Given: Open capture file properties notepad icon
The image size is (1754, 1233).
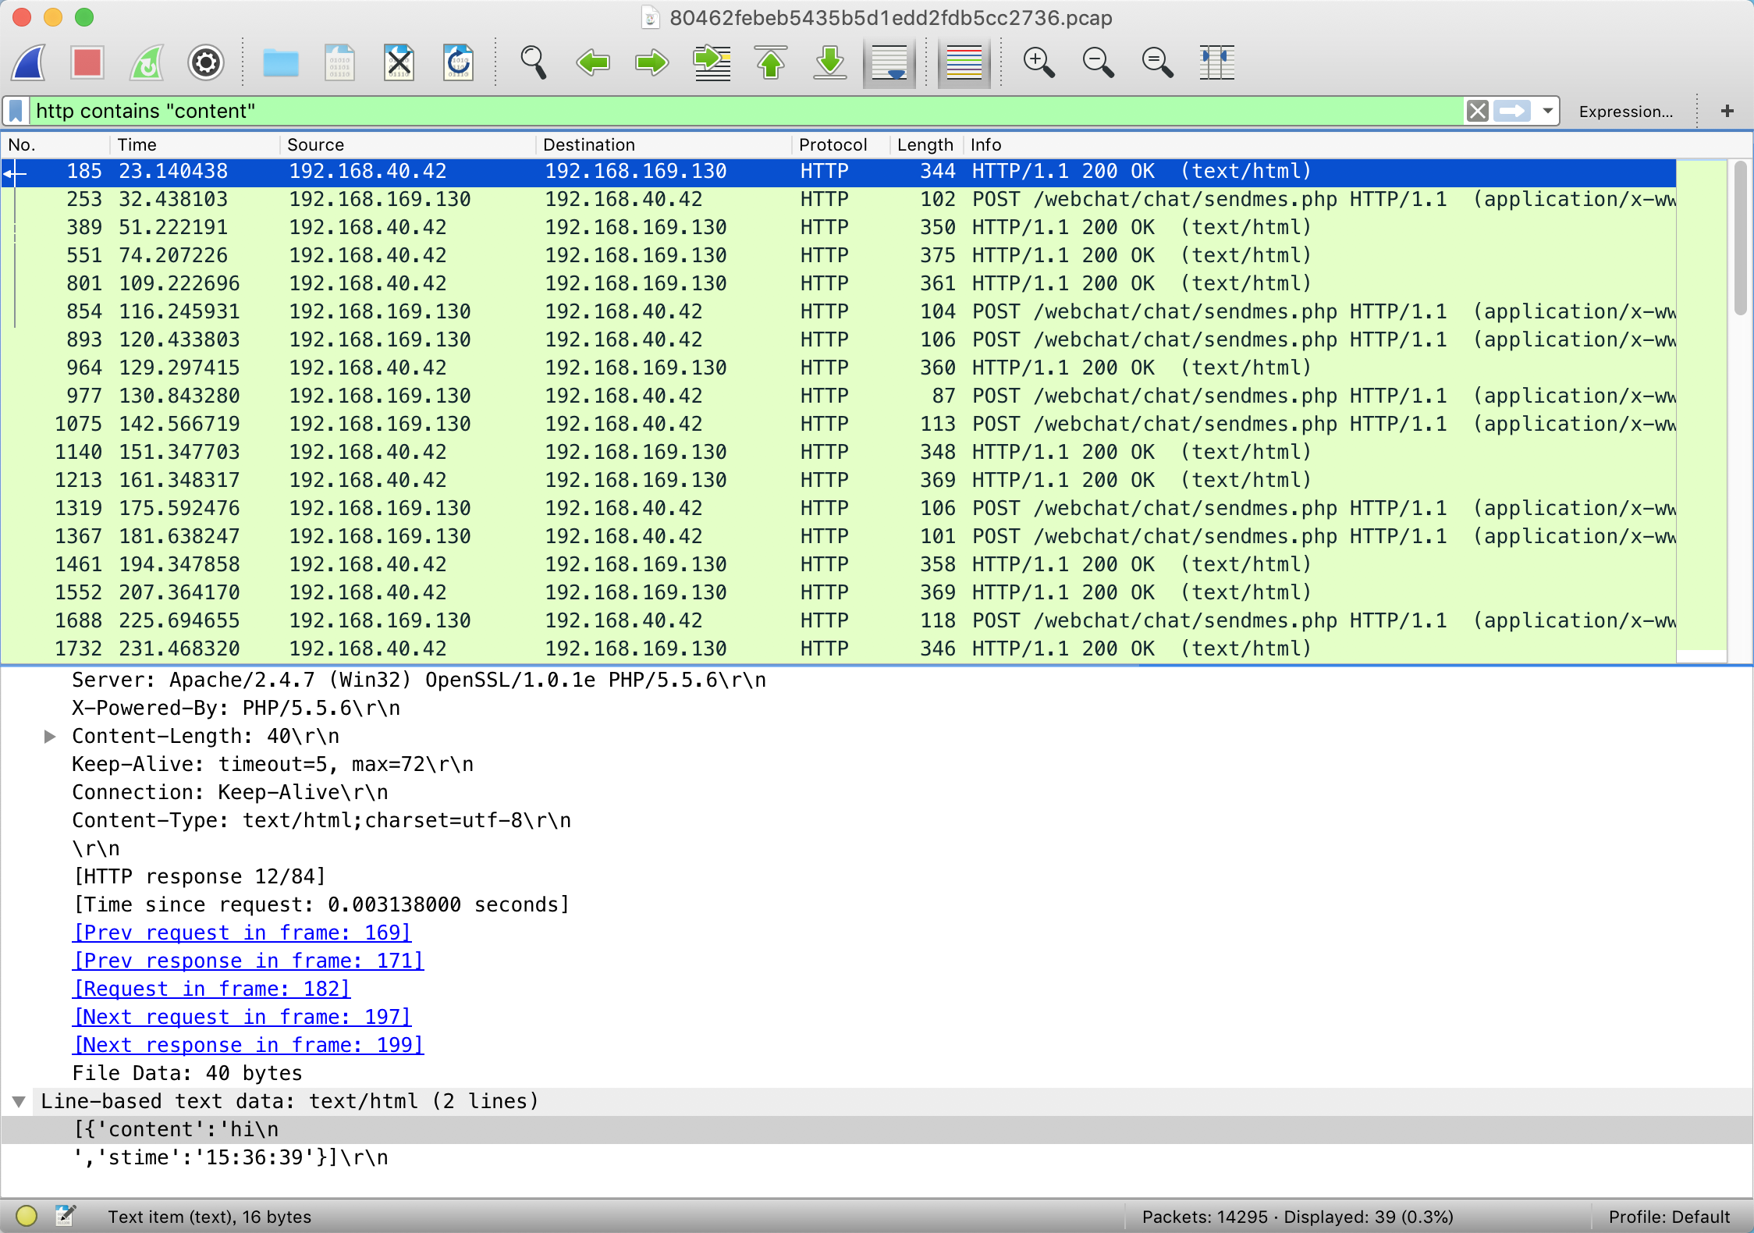Looking at the screenshot, I should [66, 1216].
